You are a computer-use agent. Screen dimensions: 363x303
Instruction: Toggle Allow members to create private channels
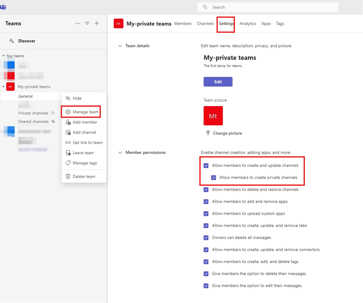tap(213, 178)
